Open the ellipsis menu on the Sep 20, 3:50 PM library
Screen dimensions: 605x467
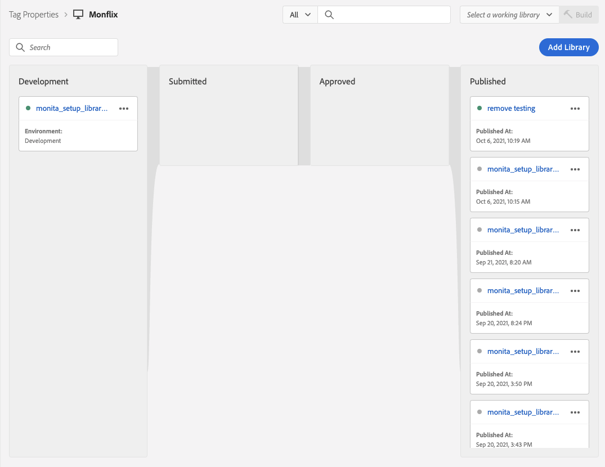point(575,352)
